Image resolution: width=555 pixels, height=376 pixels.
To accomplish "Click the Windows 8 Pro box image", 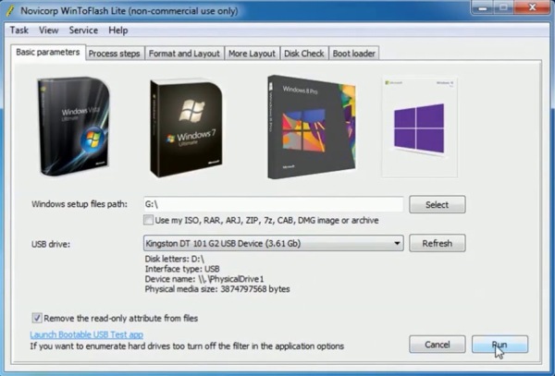I will pyautogui.click(x=312, y=127).
